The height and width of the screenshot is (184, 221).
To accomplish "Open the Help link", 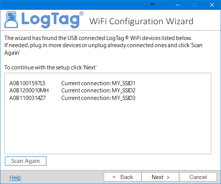I will 15,177.
